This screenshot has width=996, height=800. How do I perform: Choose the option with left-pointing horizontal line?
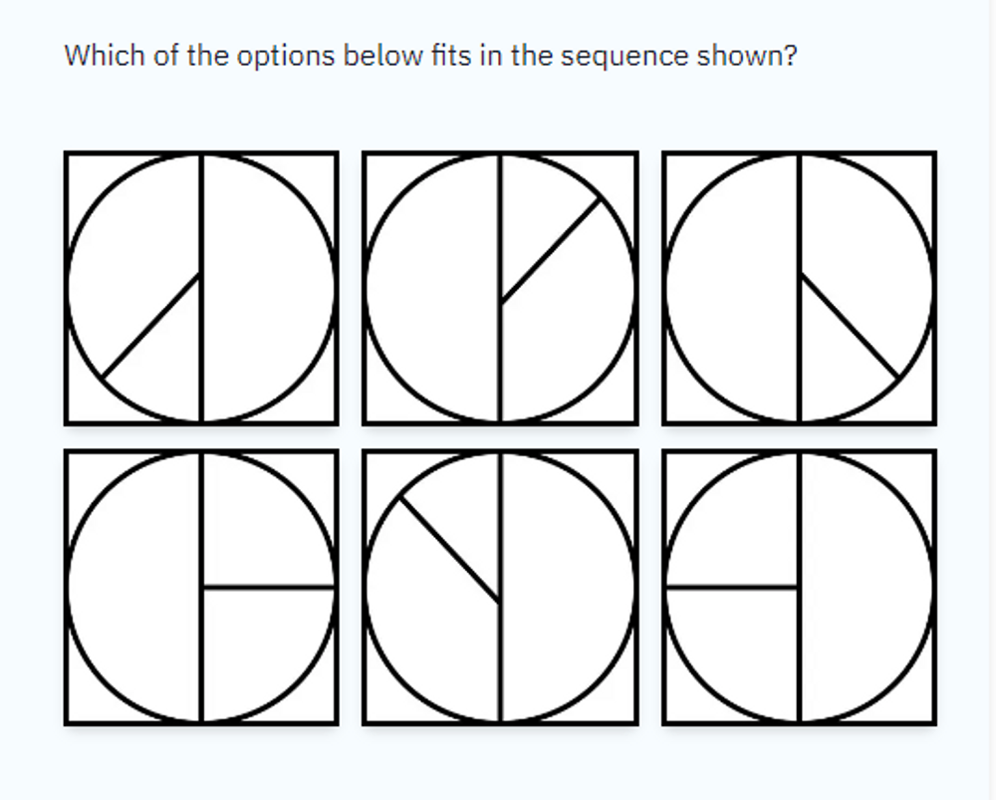click(x=799, y=587)
